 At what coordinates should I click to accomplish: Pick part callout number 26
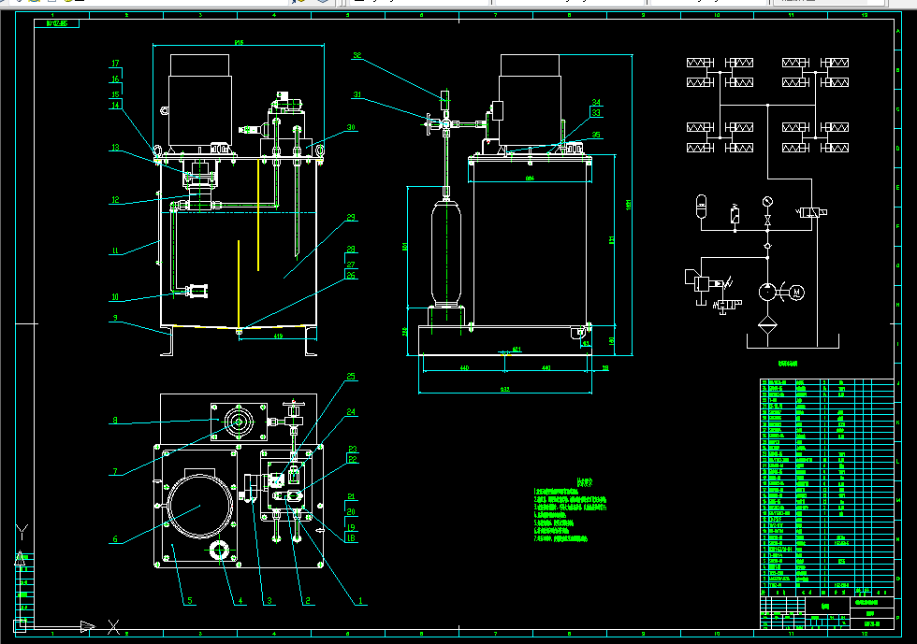tap(351, 275)
